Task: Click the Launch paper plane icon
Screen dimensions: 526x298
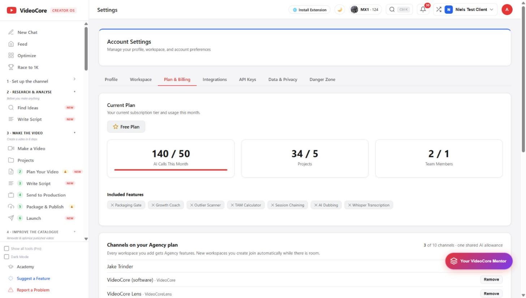Action: pyautogui.click(x=11, y=218)
